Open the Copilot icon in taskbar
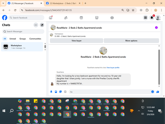 pyautogui.click(x=20, y=101)
